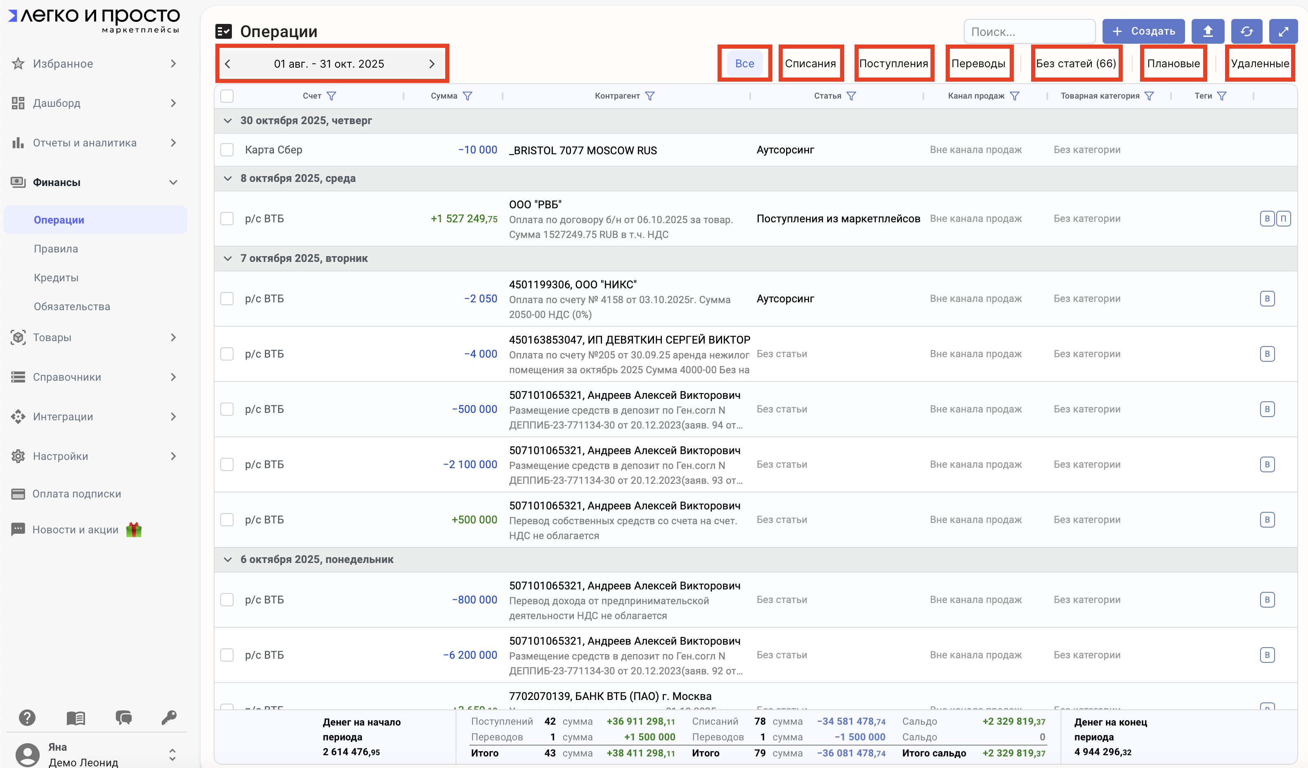
Task: Click the refresh sync icon button
Action: tap(1246, 32)
